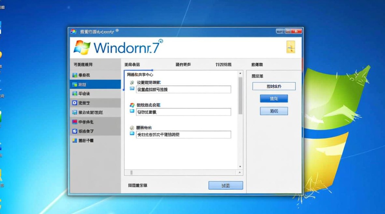Click the yellow shield icon in the header's right corner
This screenshot has height=214, width=385.
coord(290,47)
